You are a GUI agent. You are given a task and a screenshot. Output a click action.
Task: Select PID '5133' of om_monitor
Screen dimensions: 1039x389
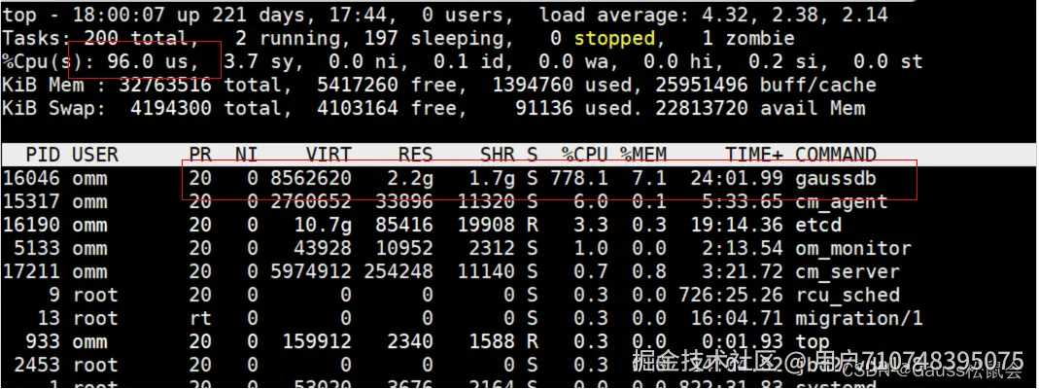click(37, 249)
